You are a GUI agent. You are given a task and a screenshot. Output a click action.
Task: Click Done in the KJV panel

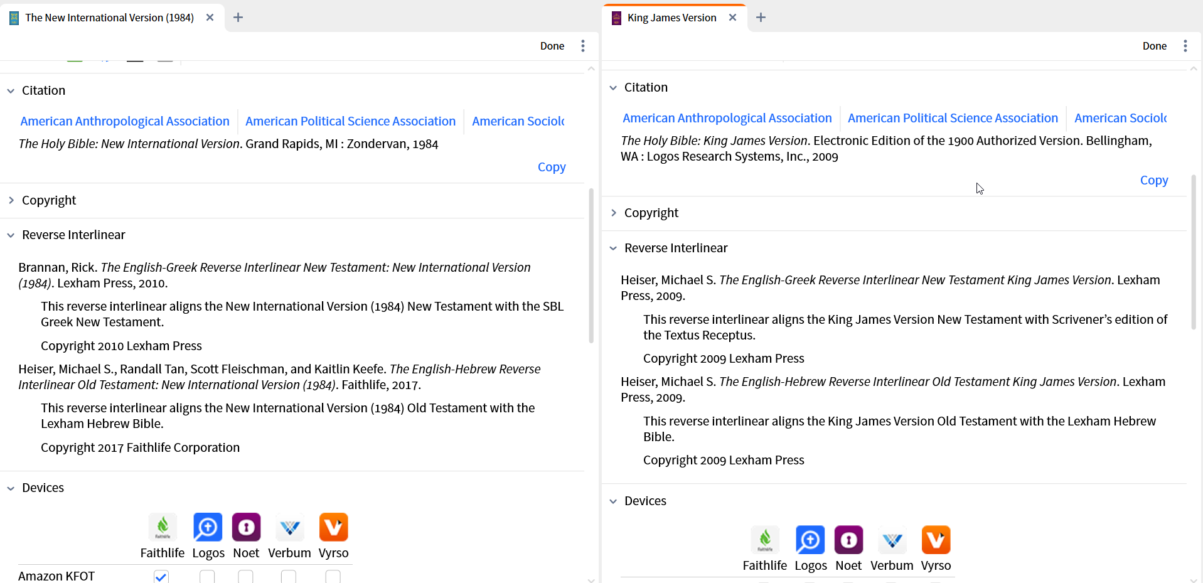(x=1155, y=46)
